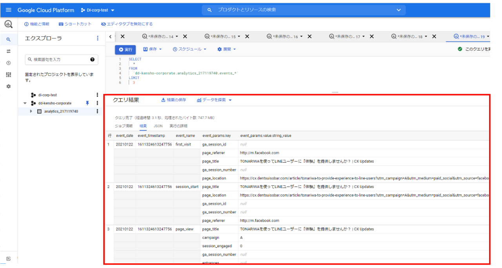Open the hamburger navigation menu
This screenshot has height=268, width=502.
coord(9,10)
